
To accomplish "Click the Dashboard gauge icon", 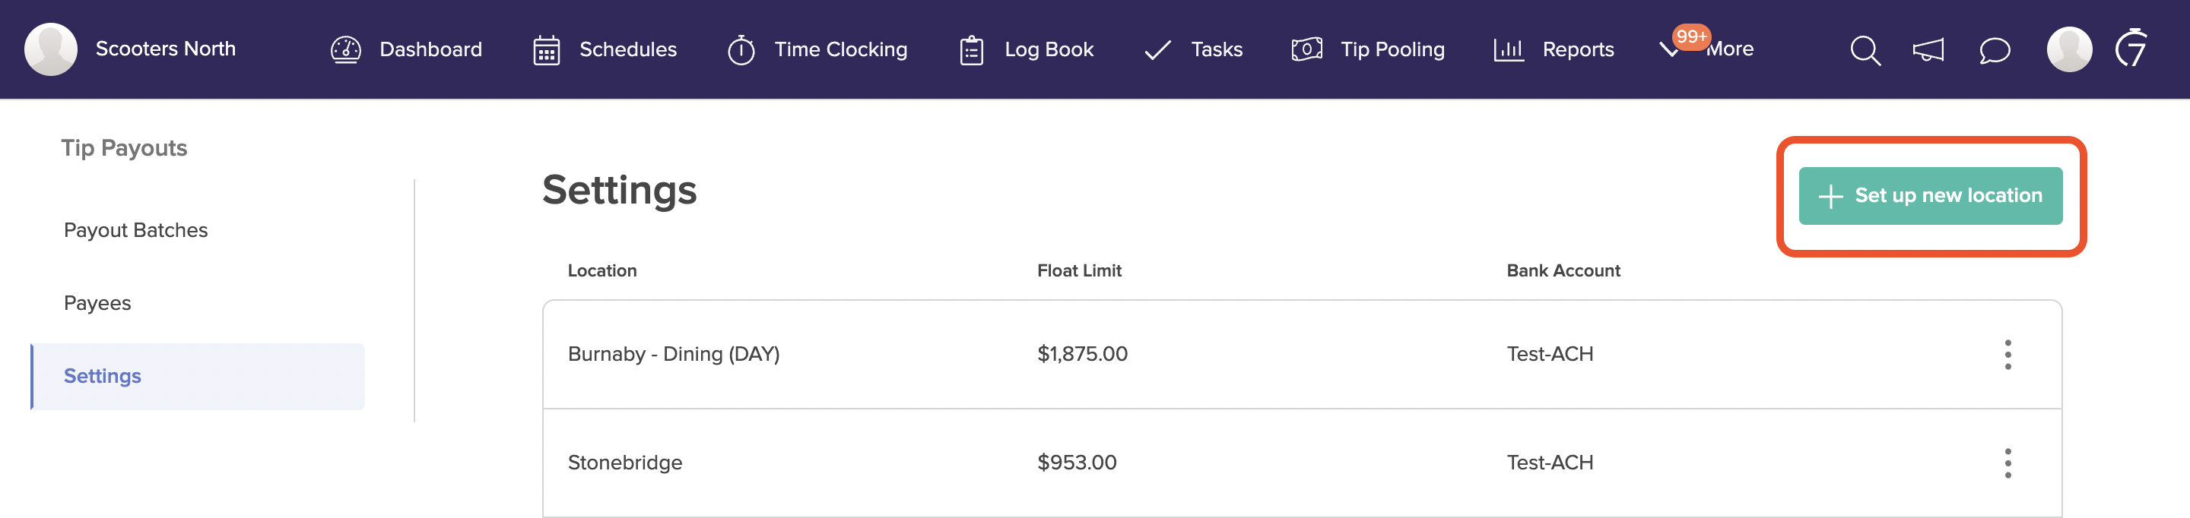I will tap(346, 49).
